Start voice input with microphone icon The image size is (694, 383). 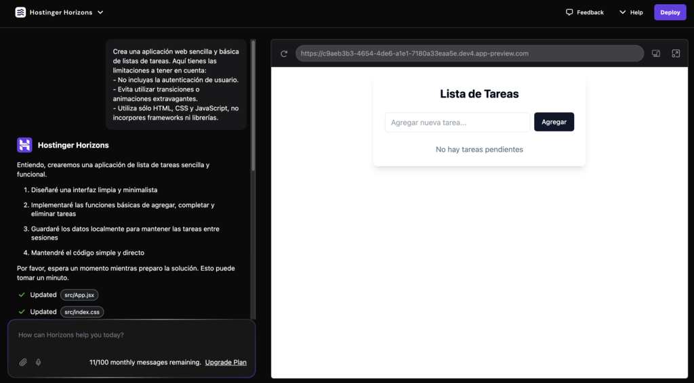coord(38,362)
